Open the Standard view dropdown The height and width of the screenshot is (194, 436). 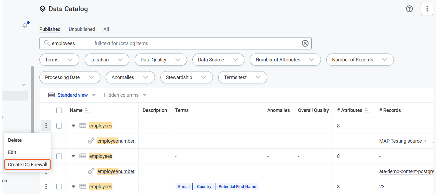pos(94,95)
